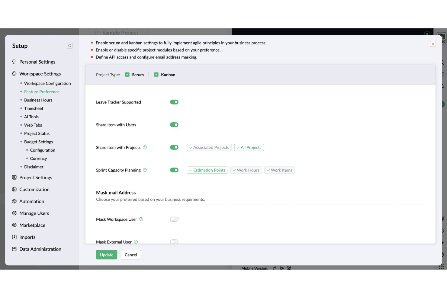
Task: Click the Workspace Settings headset icon
Action: point(14,74)
